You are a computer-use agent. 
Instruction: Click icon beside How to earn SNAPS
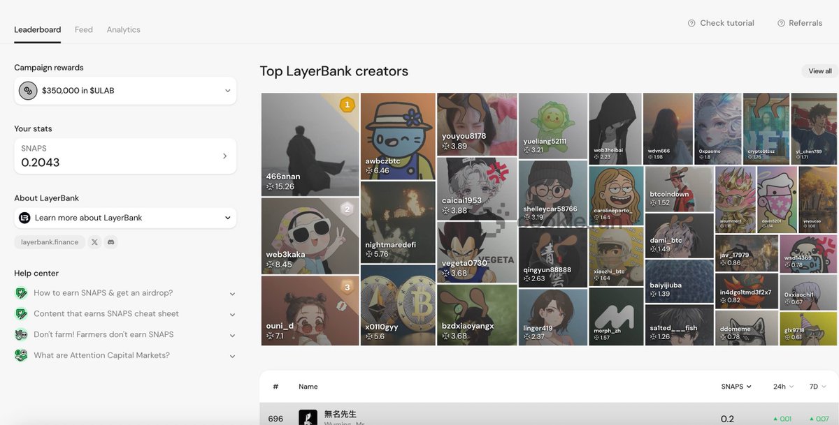21,293
